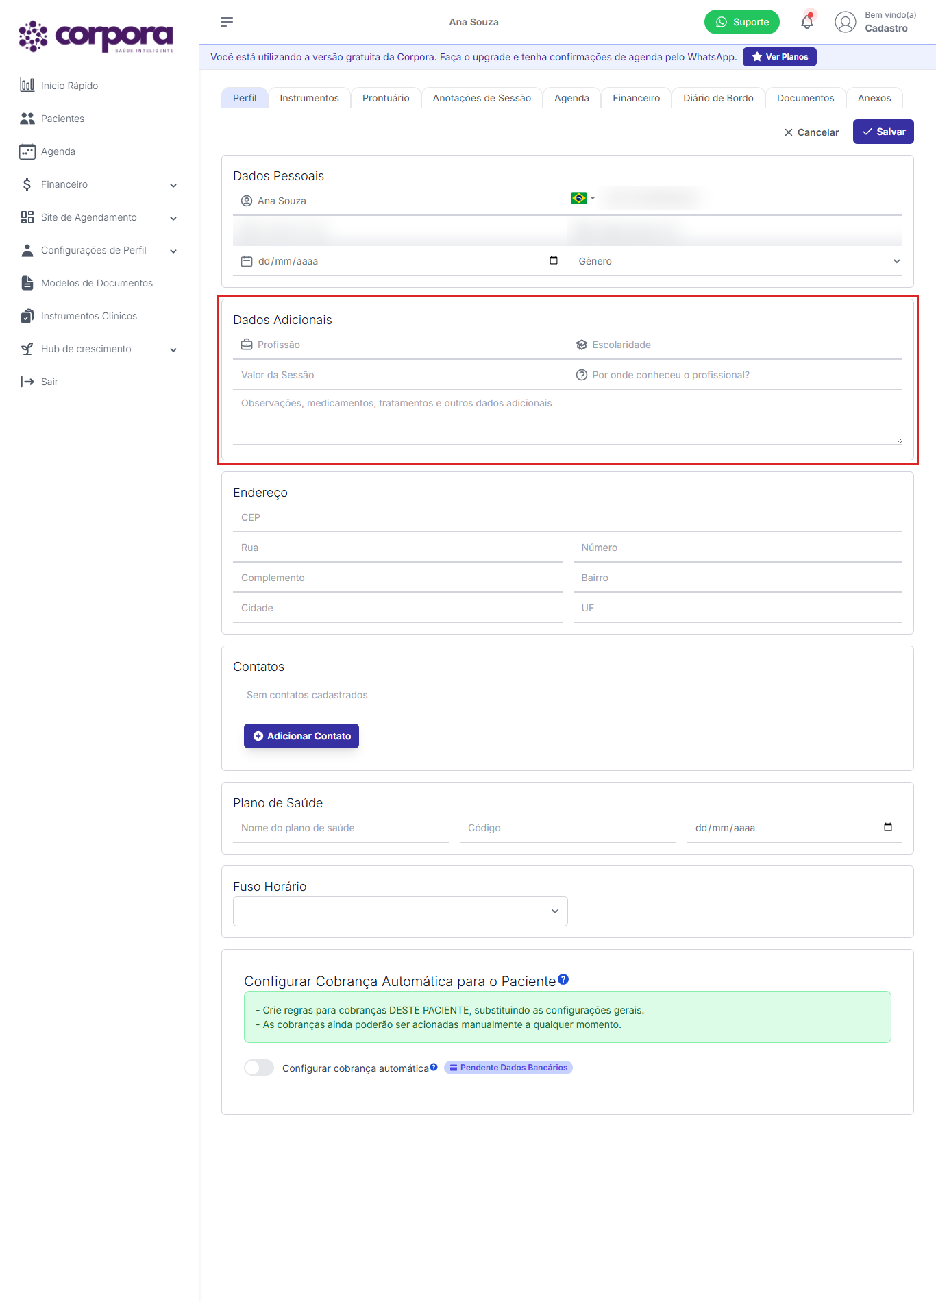Click the Bairro input field
Viewport: 936px width, 1302px height.
coord(738,578)
